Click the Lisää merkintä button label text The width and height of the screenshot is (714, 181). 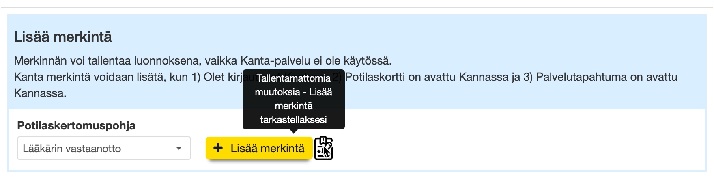[x=267, y=149]
